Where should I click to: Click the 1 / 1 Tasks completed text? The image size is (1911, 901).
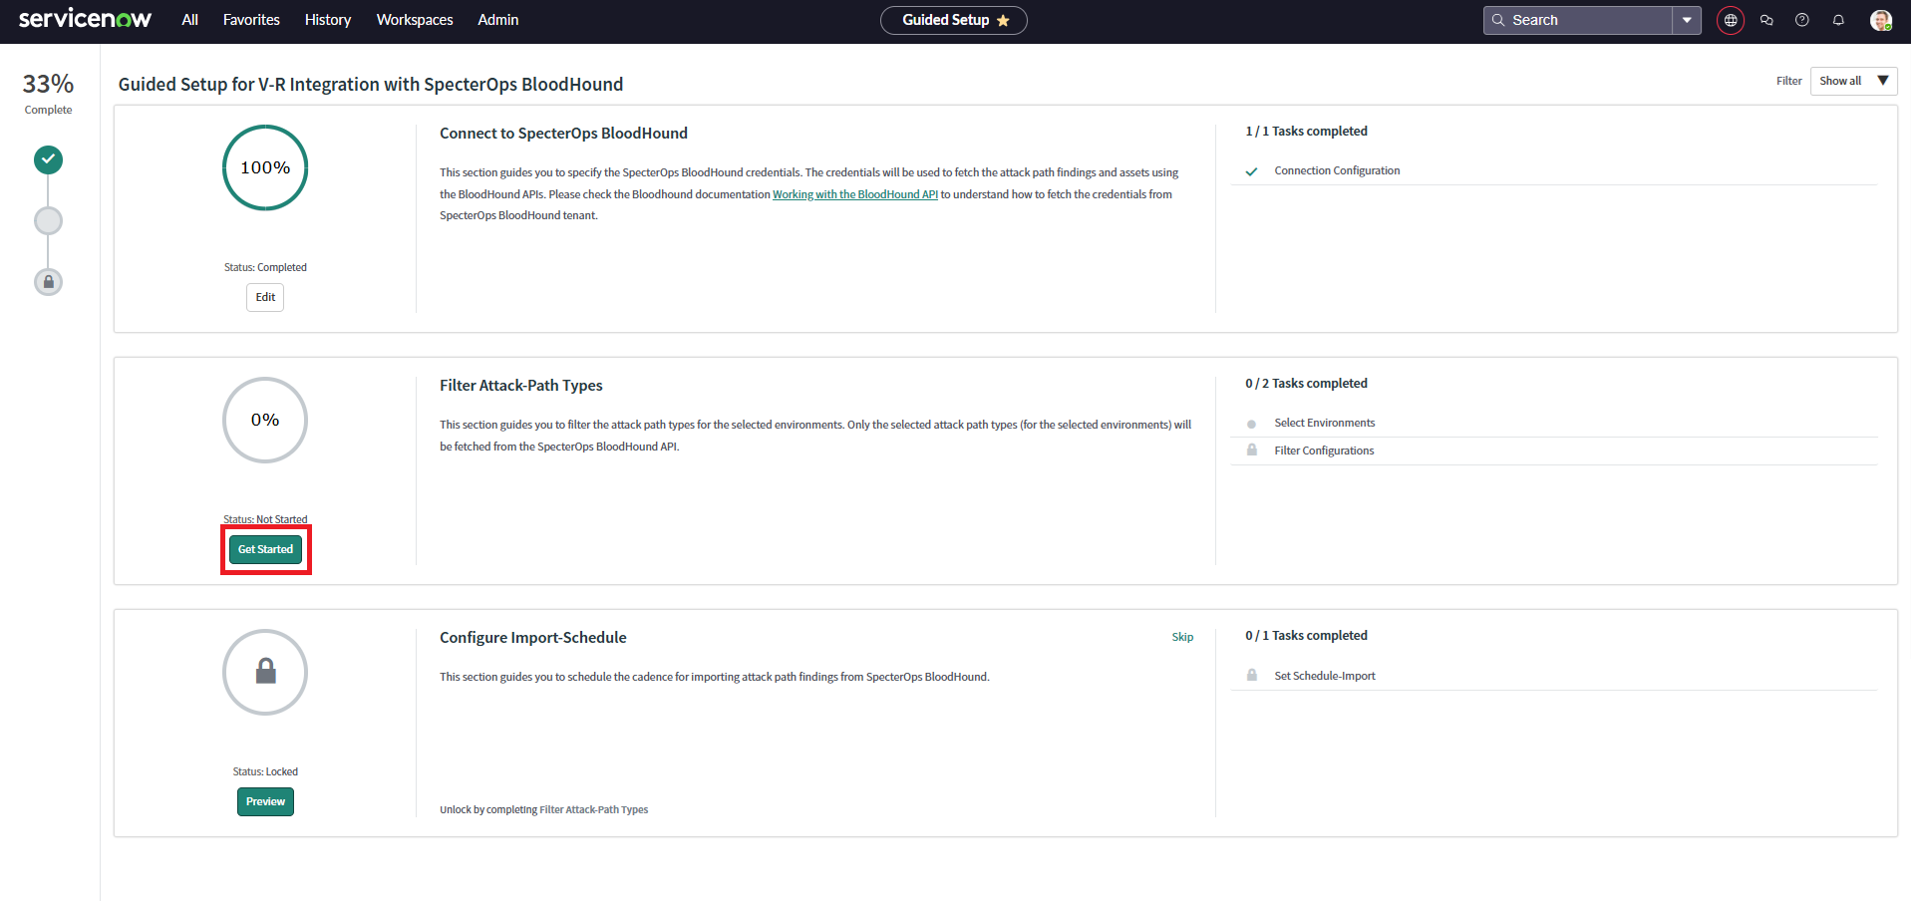1306,132
